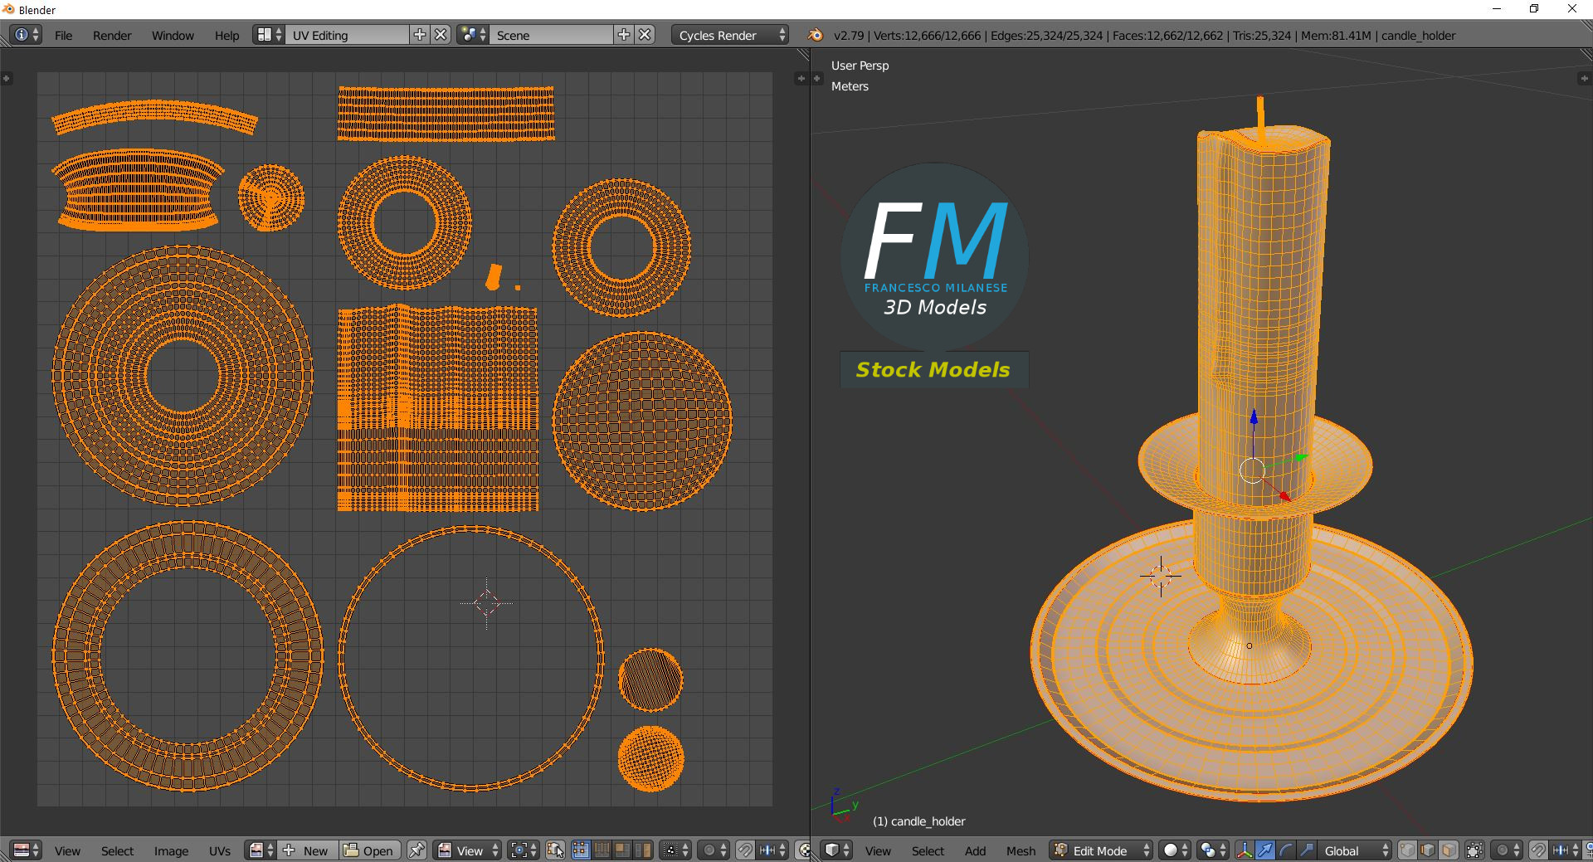1593x862 pixels.
Task: Toggle UV sync selection
Action: click(555, 850)
